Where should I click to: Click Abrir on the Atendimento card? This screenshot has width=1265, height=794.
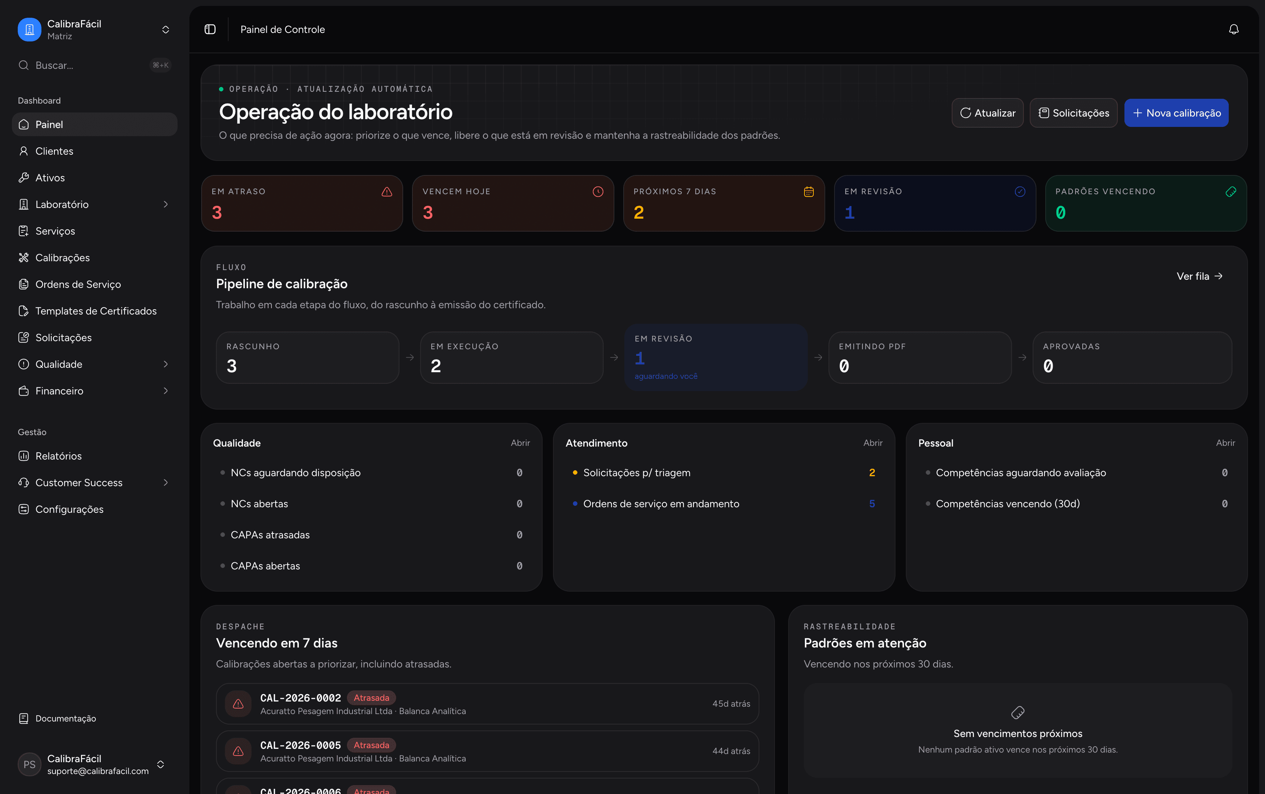(873, 443)
